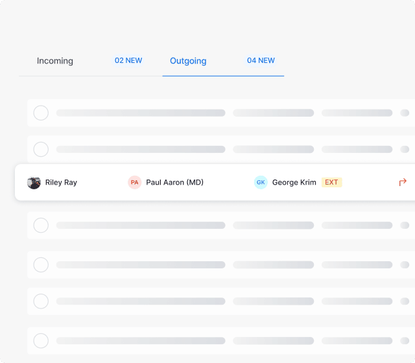Viewport: 415px width, 363px height.
Task: Select the Outgoing tab
Action: [x=188, y=61]
